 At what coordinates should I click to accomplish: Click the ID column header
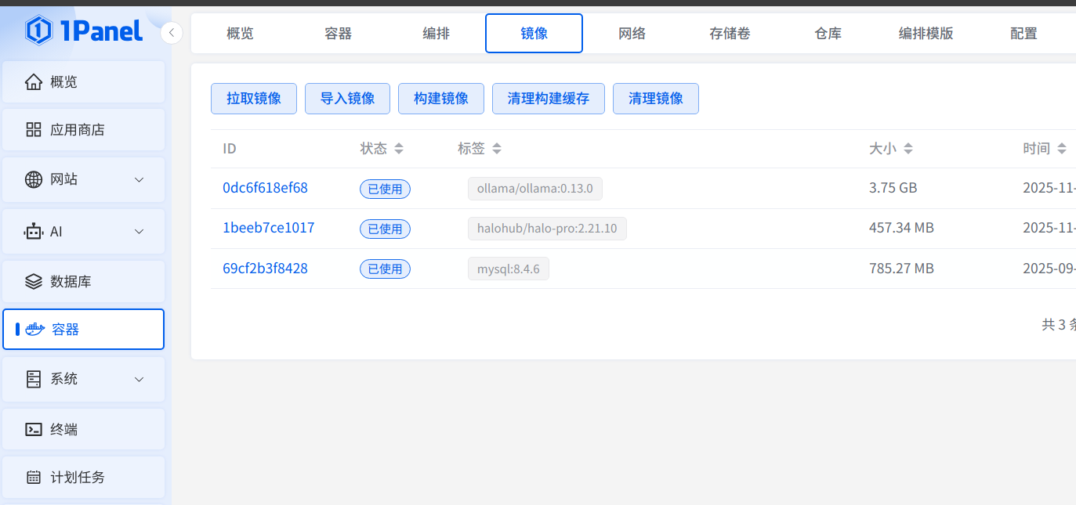tap(230, 149)
